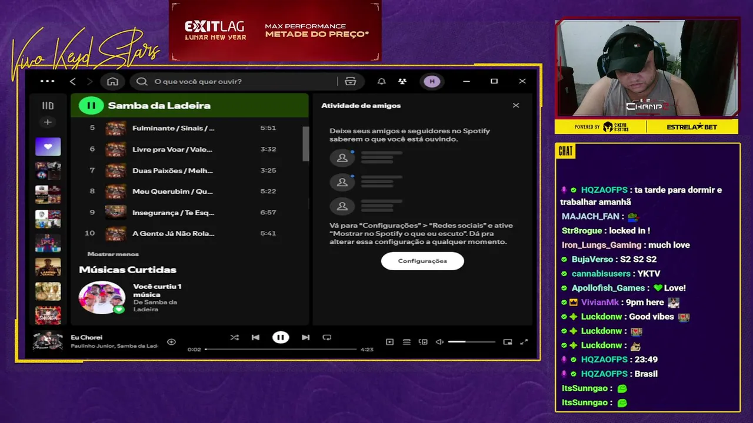Open the second sidebar playlist thumbnail

[48, 170]
